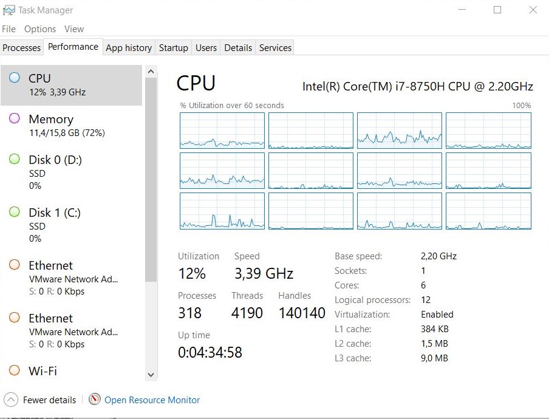The height and width of the screenshot is (419, 549).
Task: Click the Resource Monitor gauge icon
Action: (x=94, y=400)
